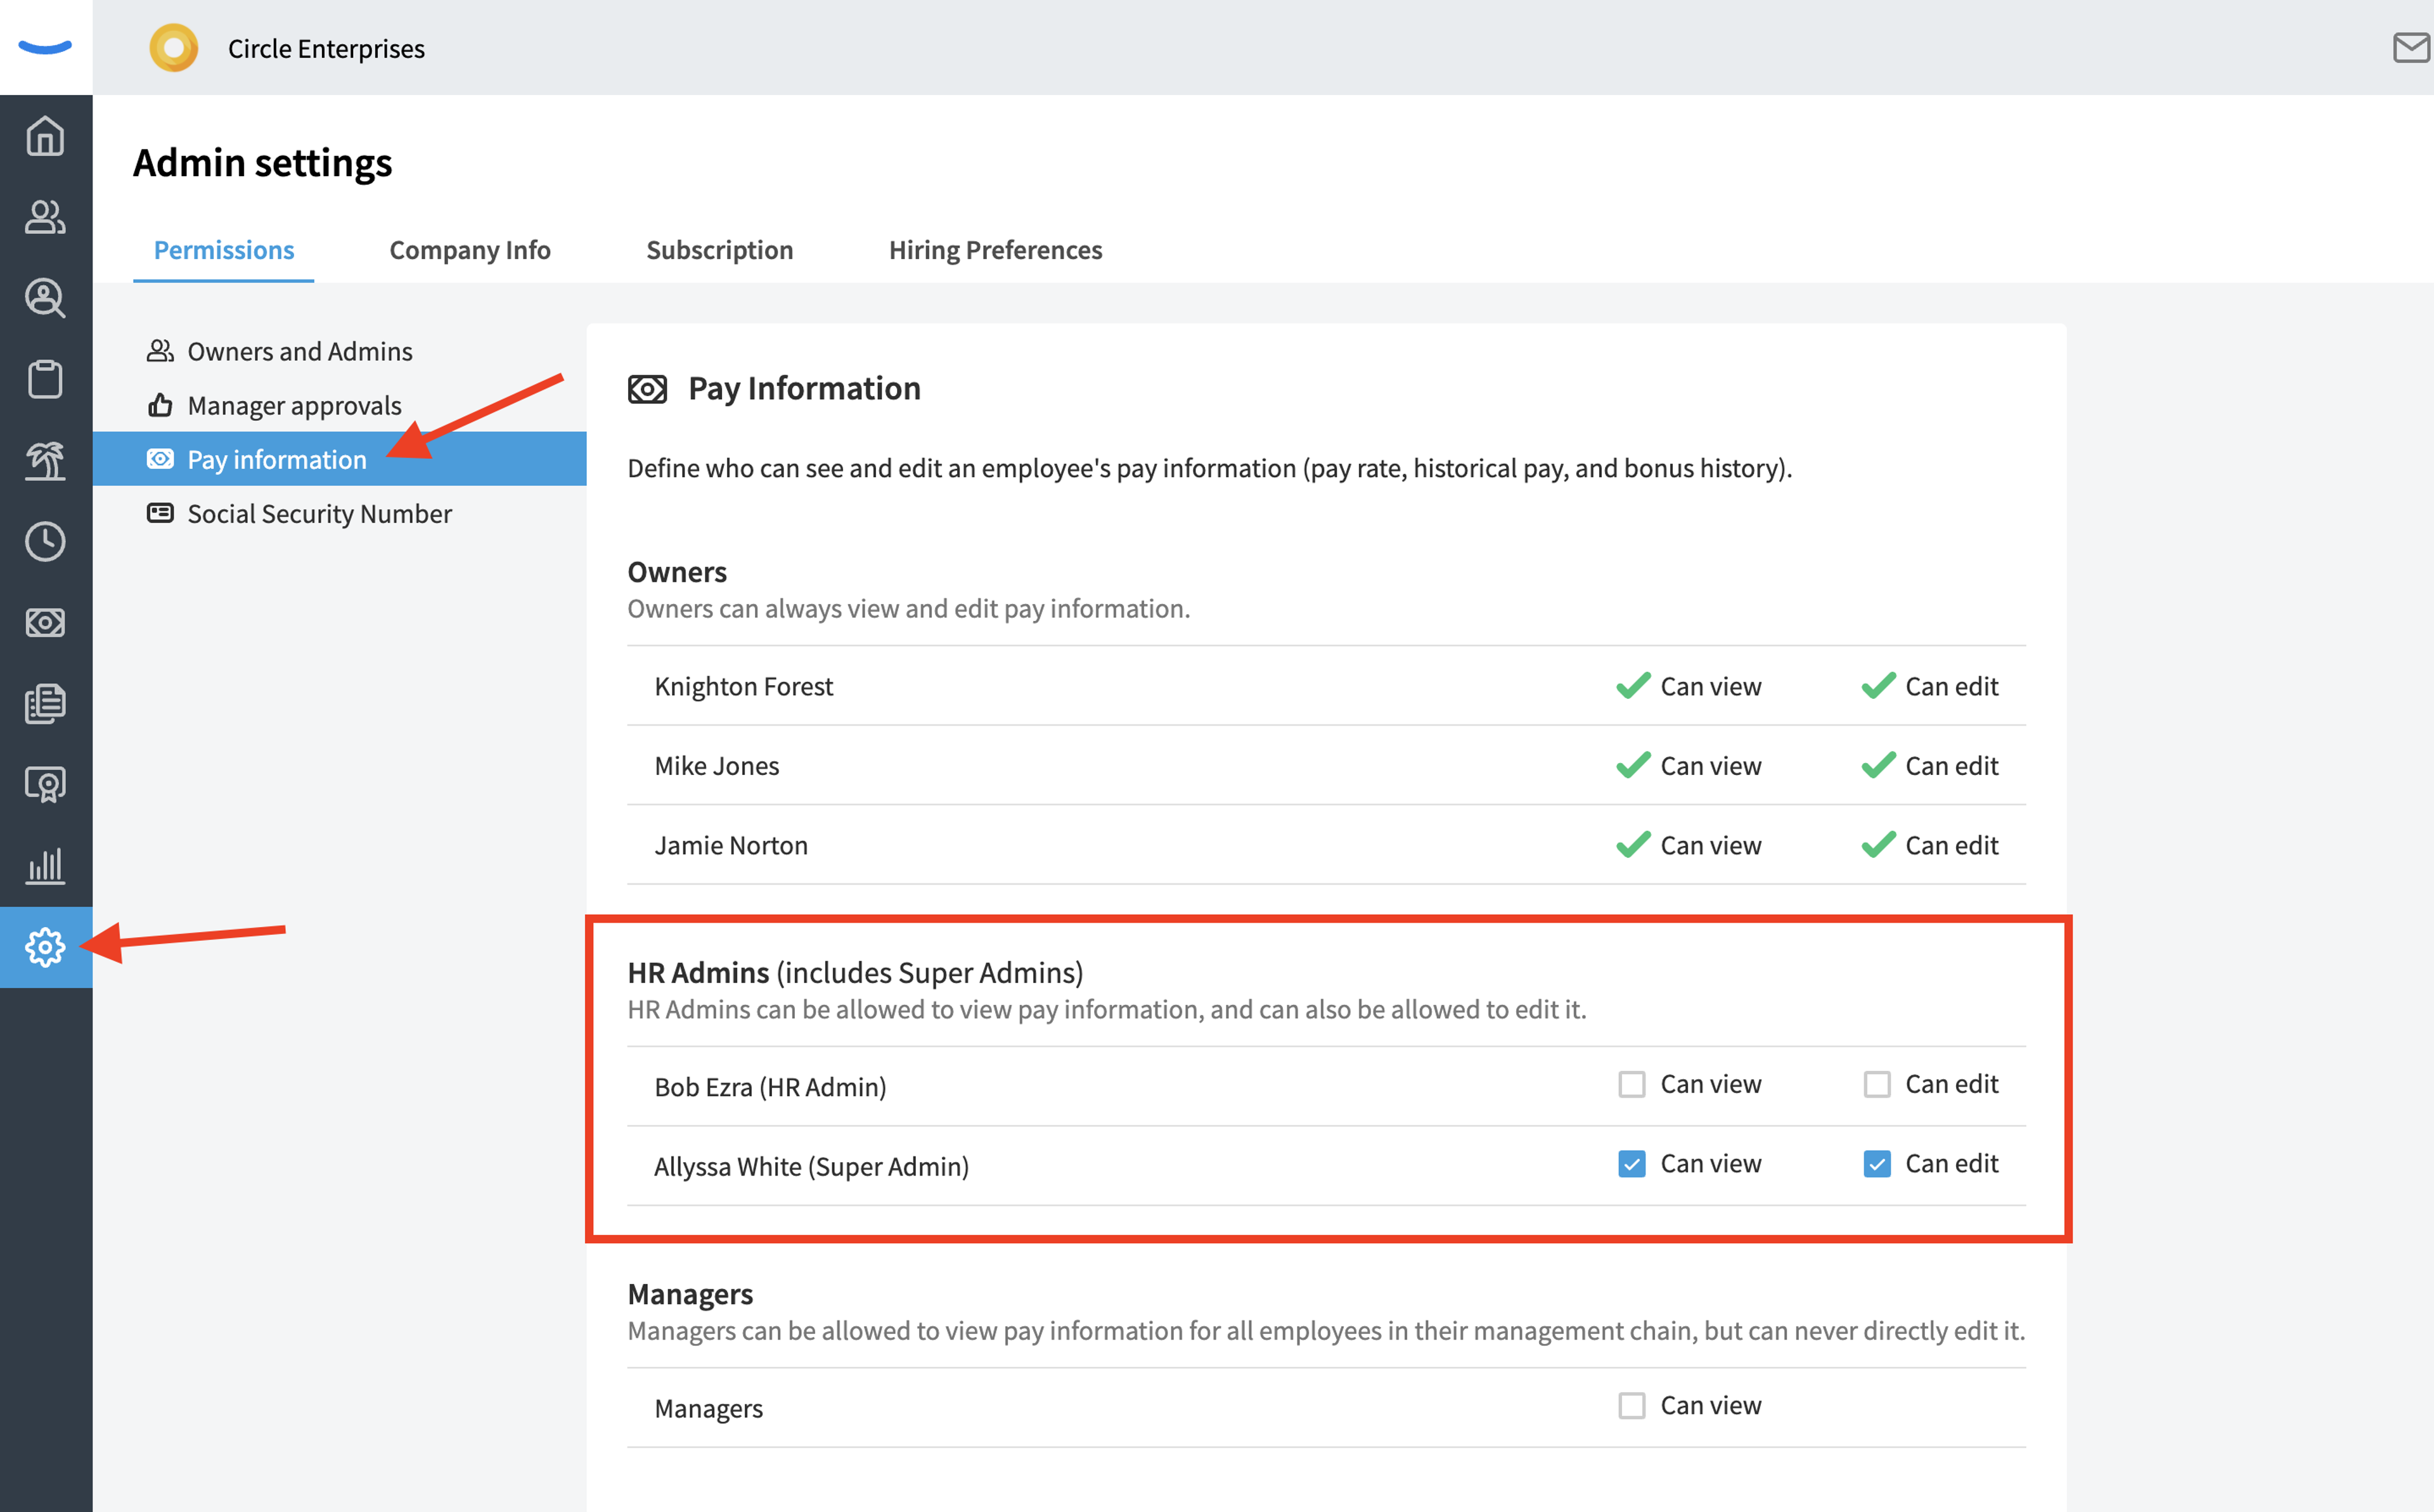Click the green Can view check for Mike Jones

coord(1633,765)
